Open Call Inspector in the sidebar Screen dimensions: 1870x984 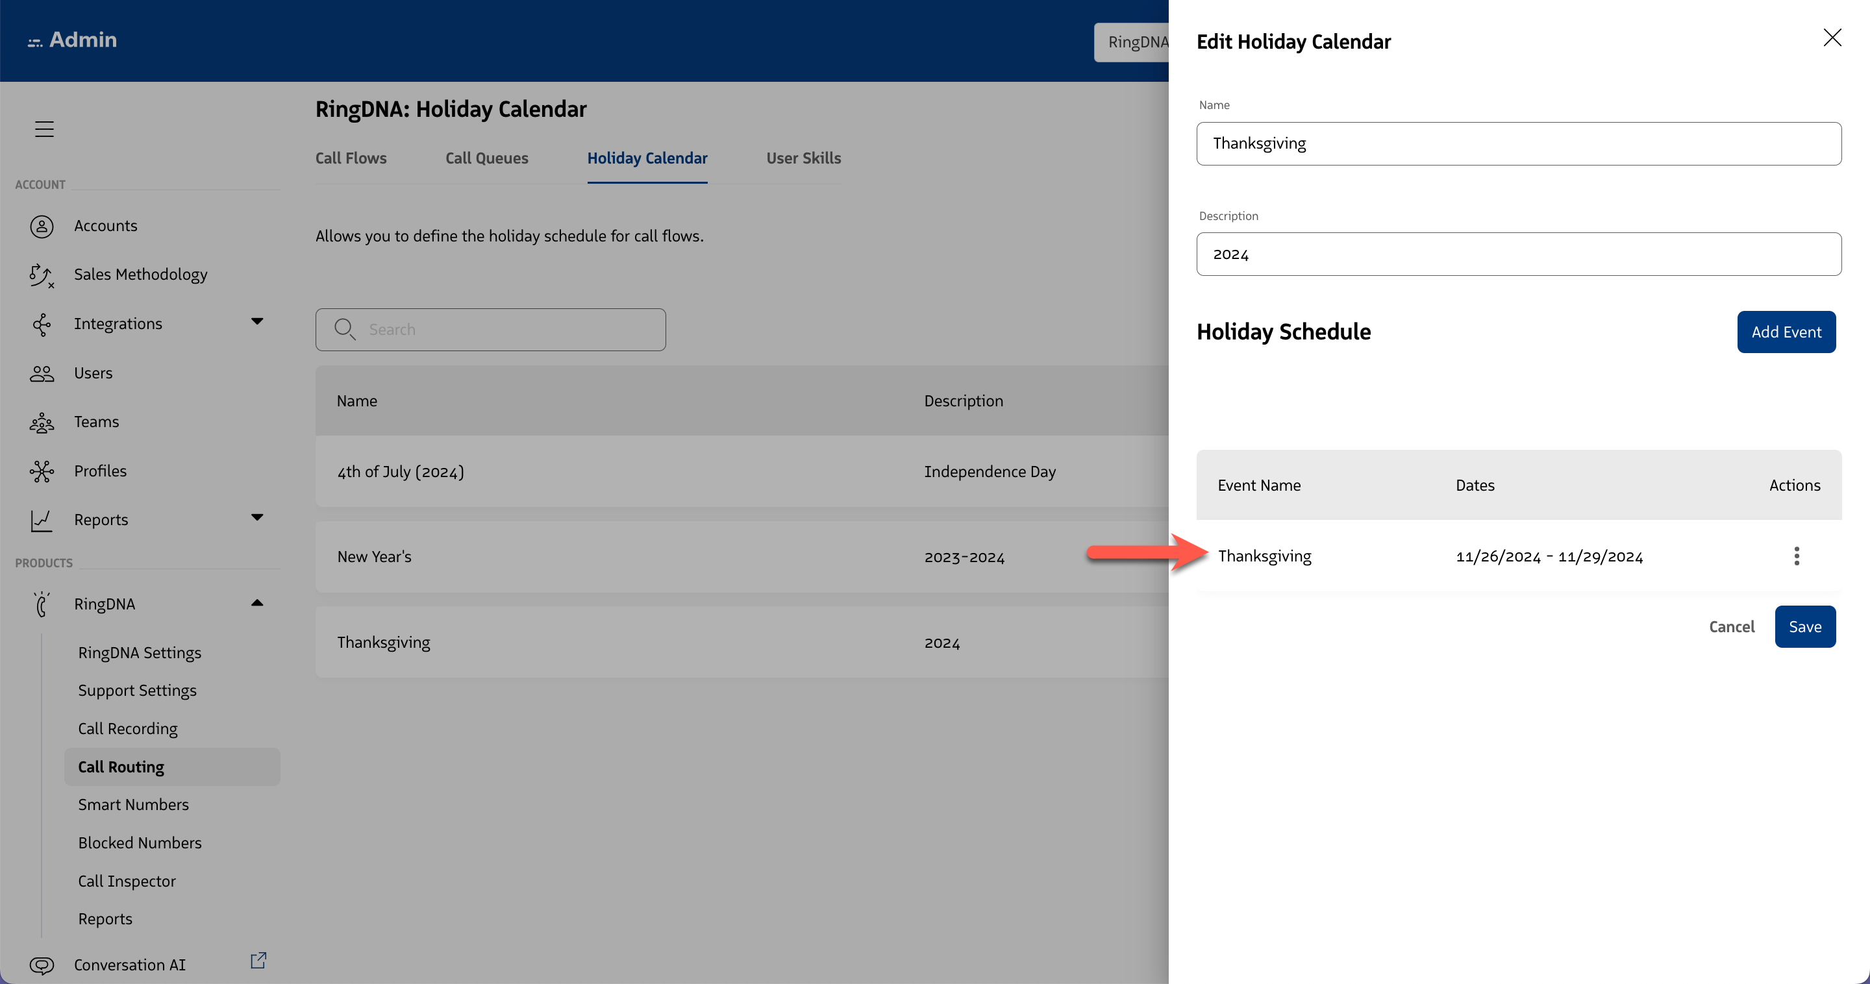127,881
